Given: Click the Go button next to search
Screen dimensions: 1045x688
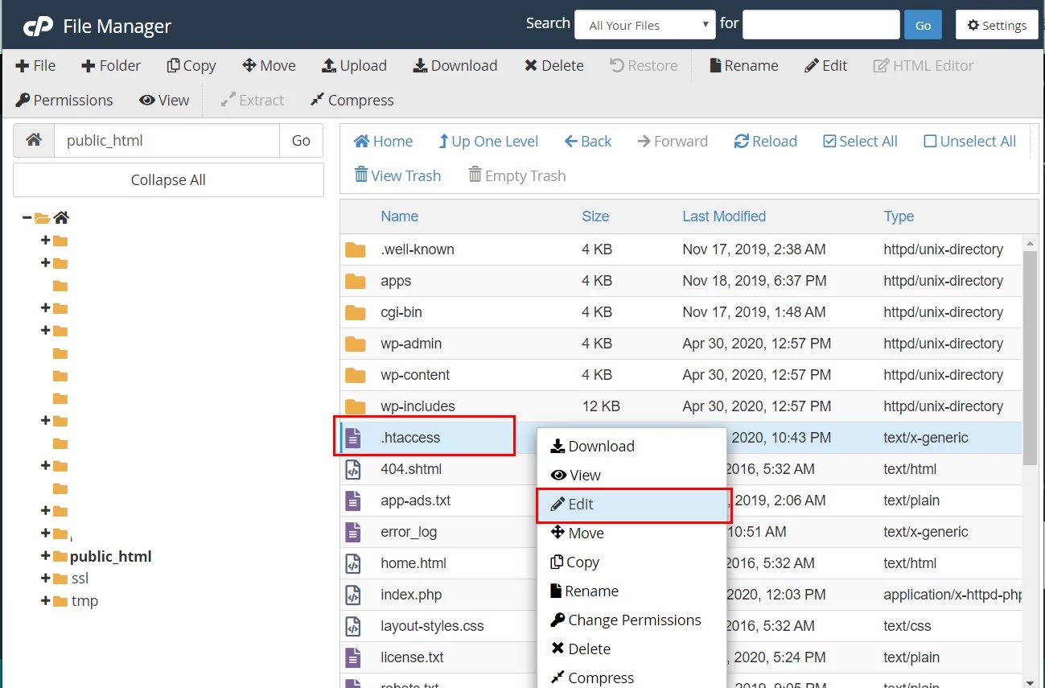Looking at the screenshot, I should pyautogui.click(x=923, y=25).
